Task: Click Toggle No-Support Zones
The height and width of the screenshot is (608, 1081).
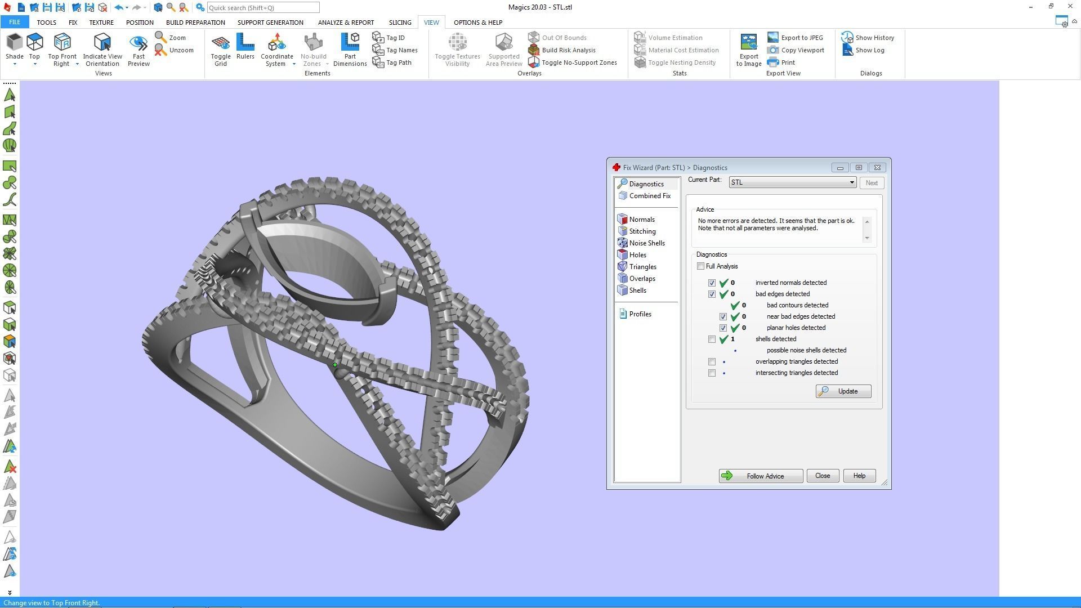Action: 573,62
